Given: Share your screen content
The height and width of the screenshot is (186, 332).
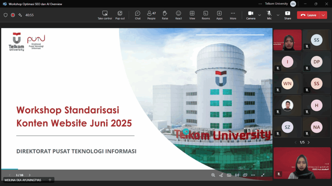Looking at the screenshot, I should [x=288, y=15].
